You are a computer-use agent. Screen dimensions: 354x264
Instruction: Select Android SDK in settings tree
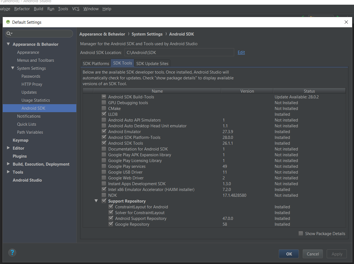39,108
